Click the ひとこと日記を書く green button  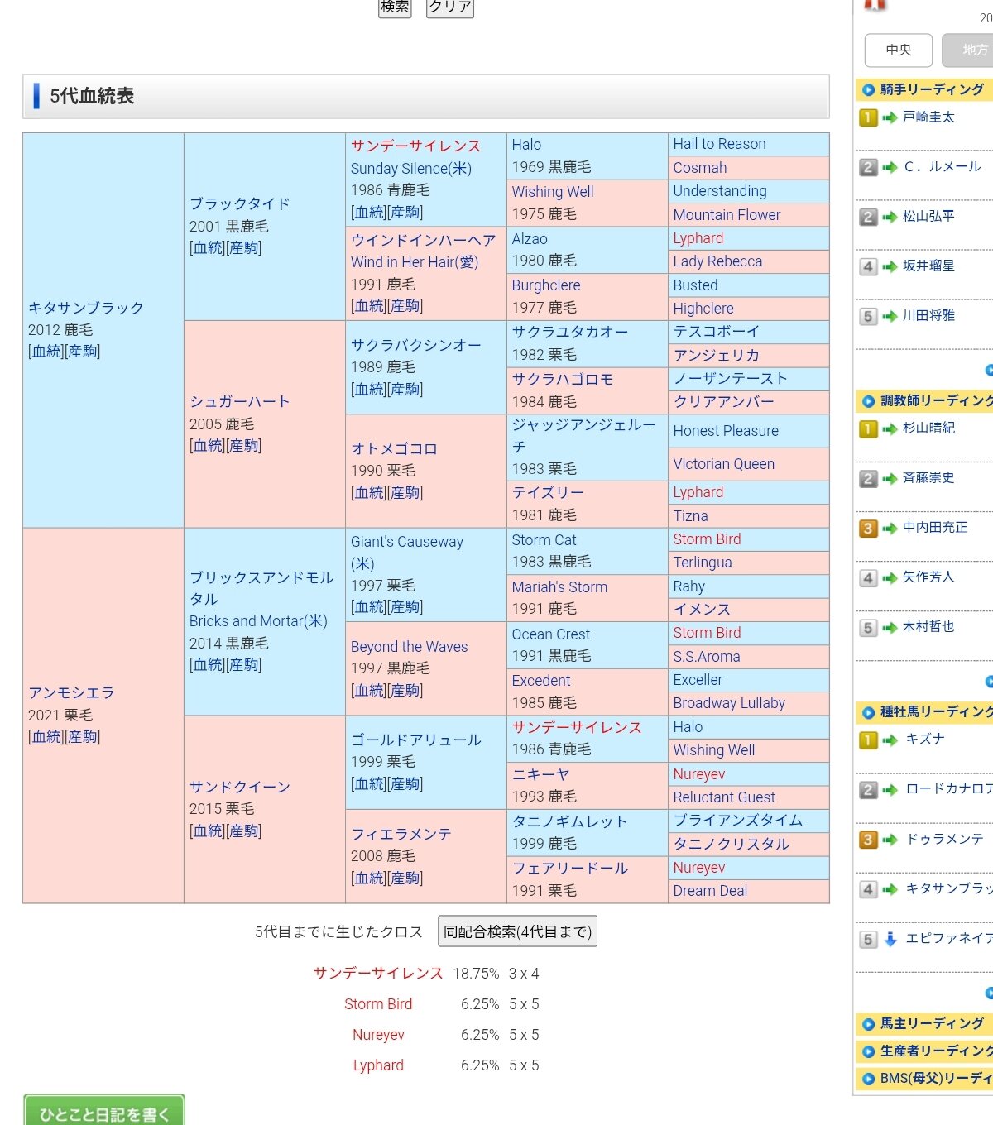[104, 1113]
